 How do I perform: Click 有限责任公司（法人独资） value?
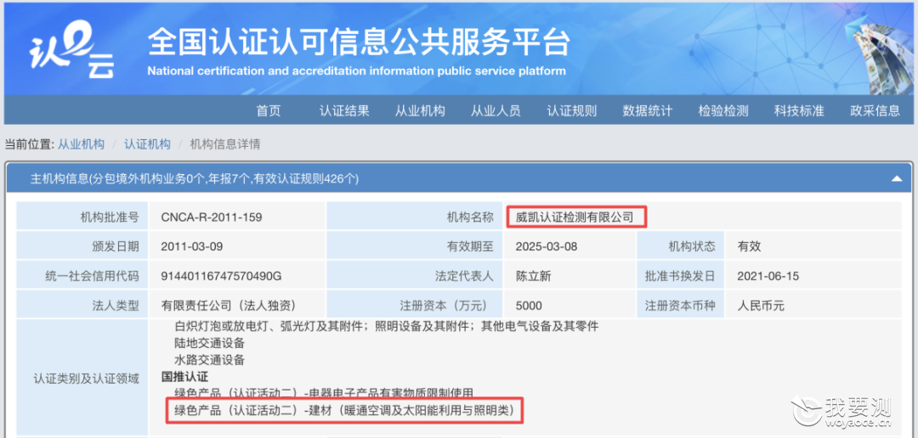click(228, 306)
